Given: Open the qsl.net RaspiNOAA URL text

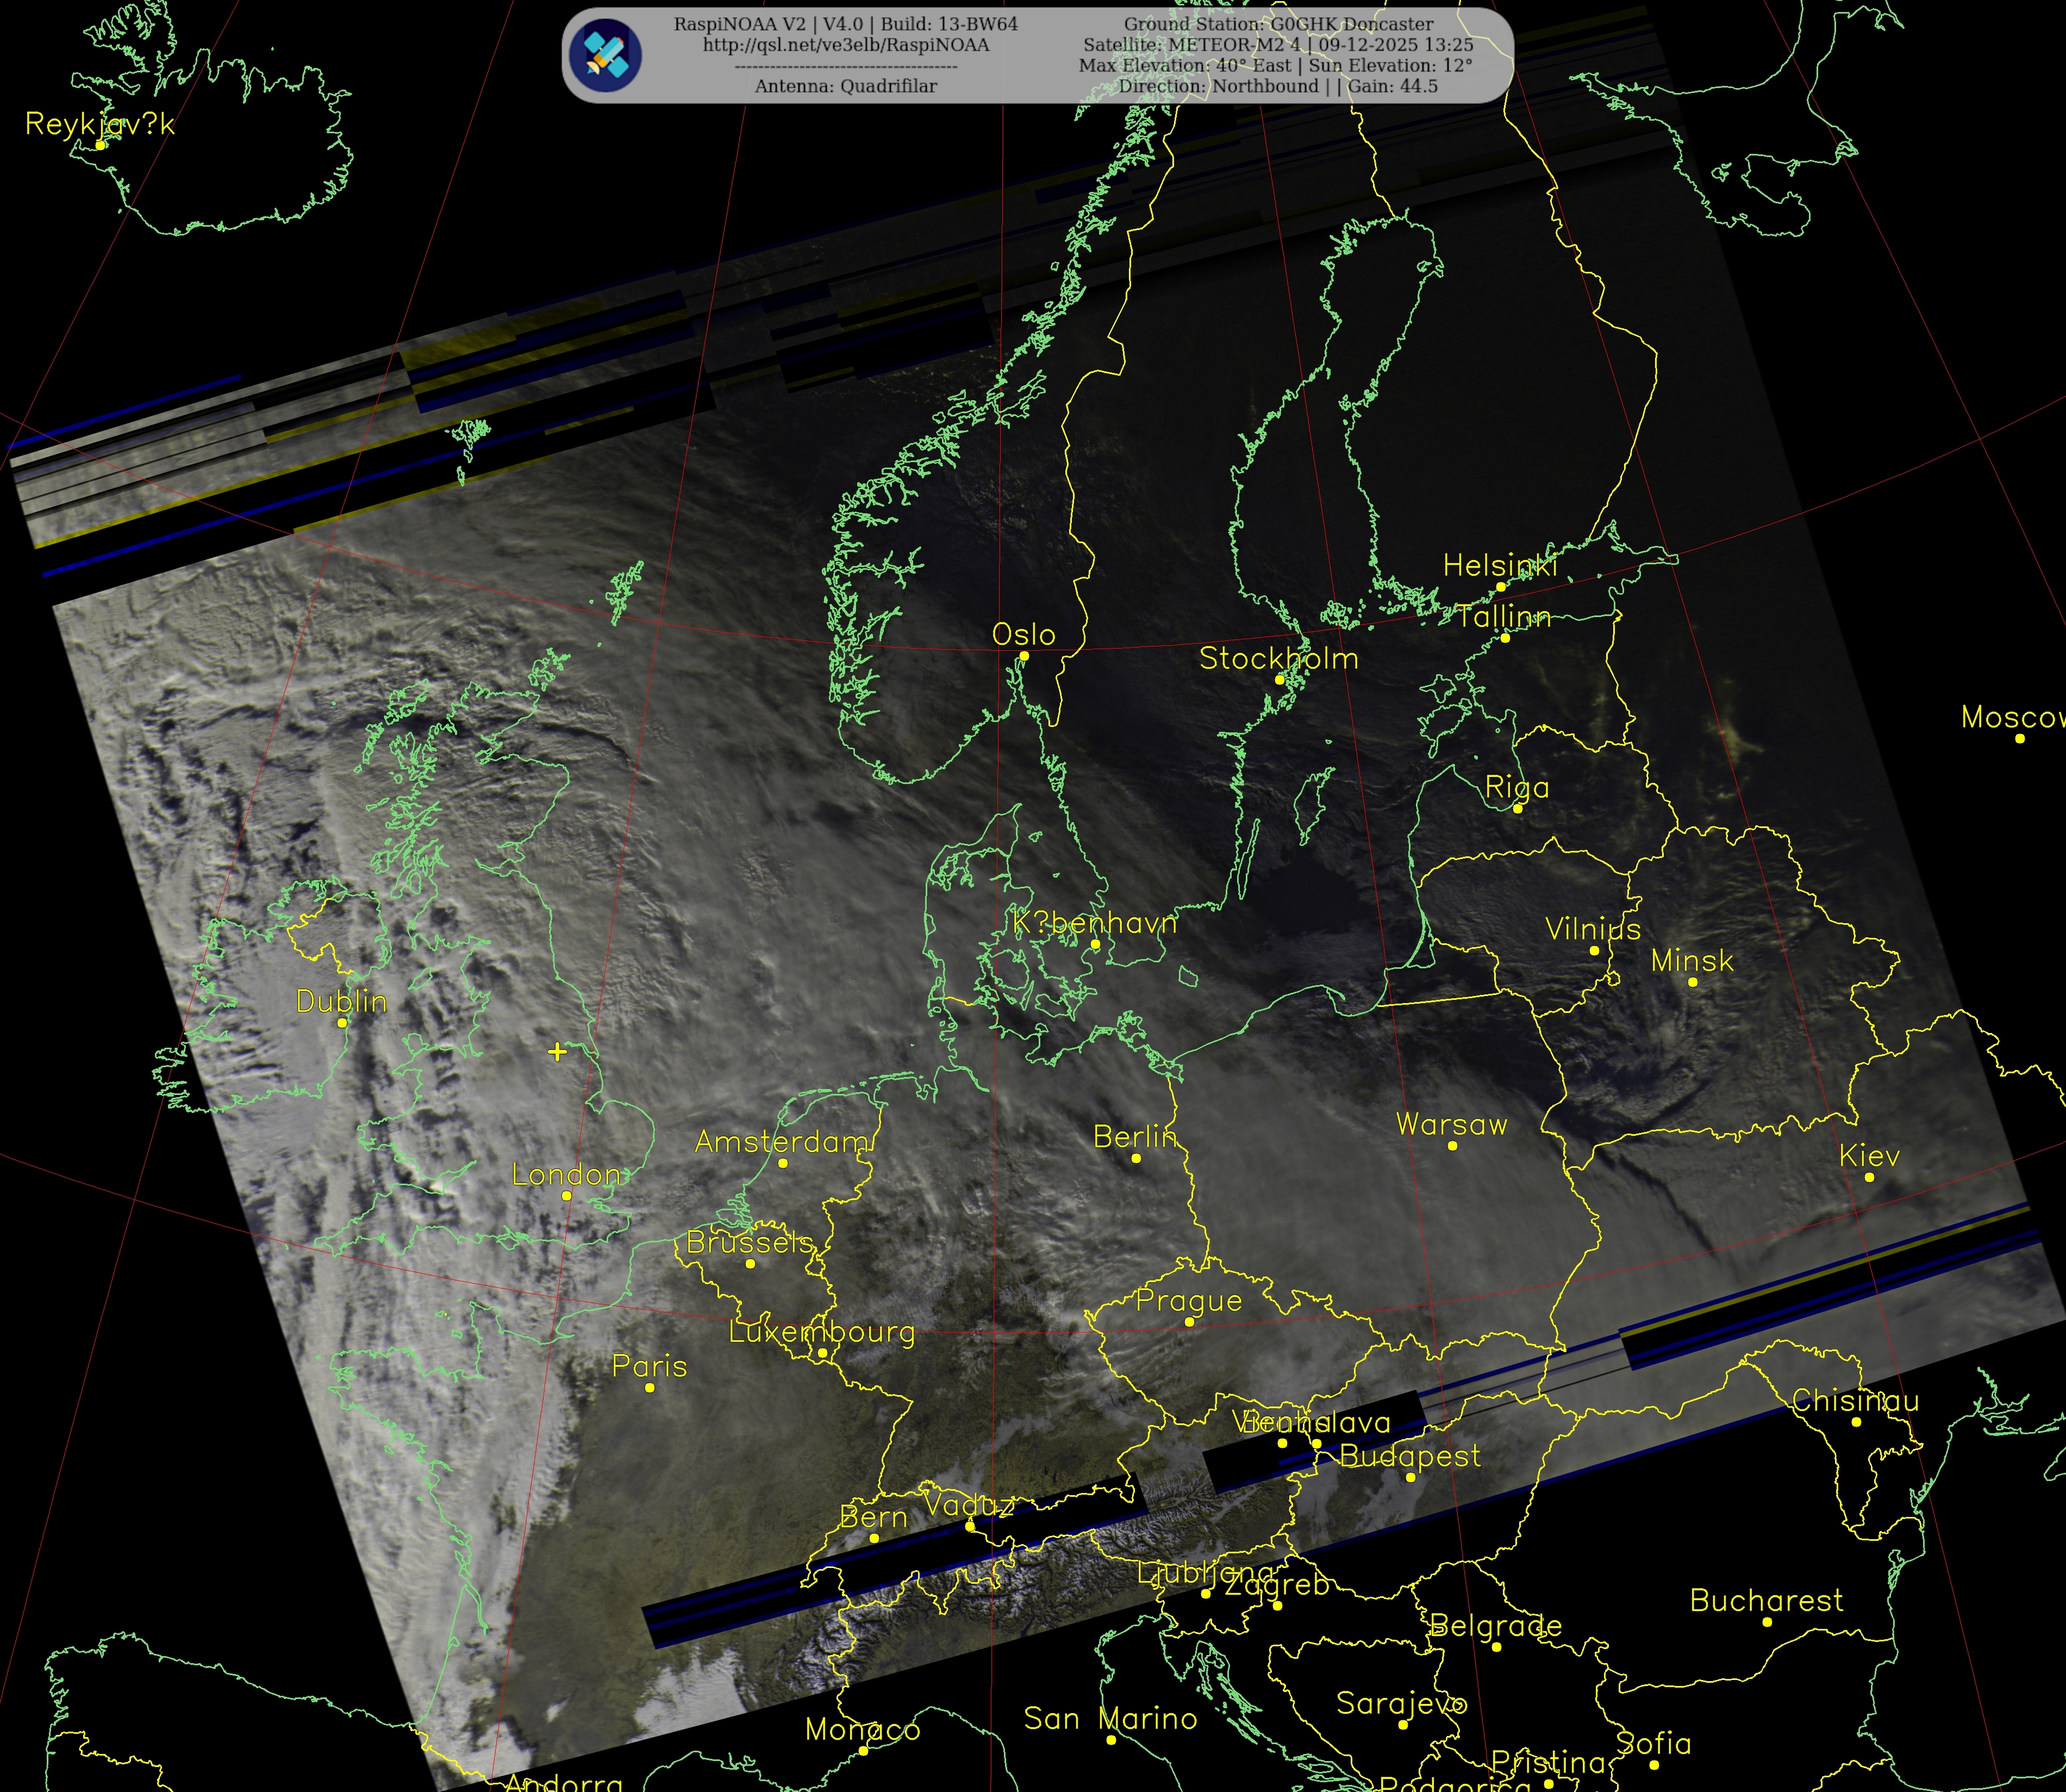Looking at the screenshot, I should point(846,45).
